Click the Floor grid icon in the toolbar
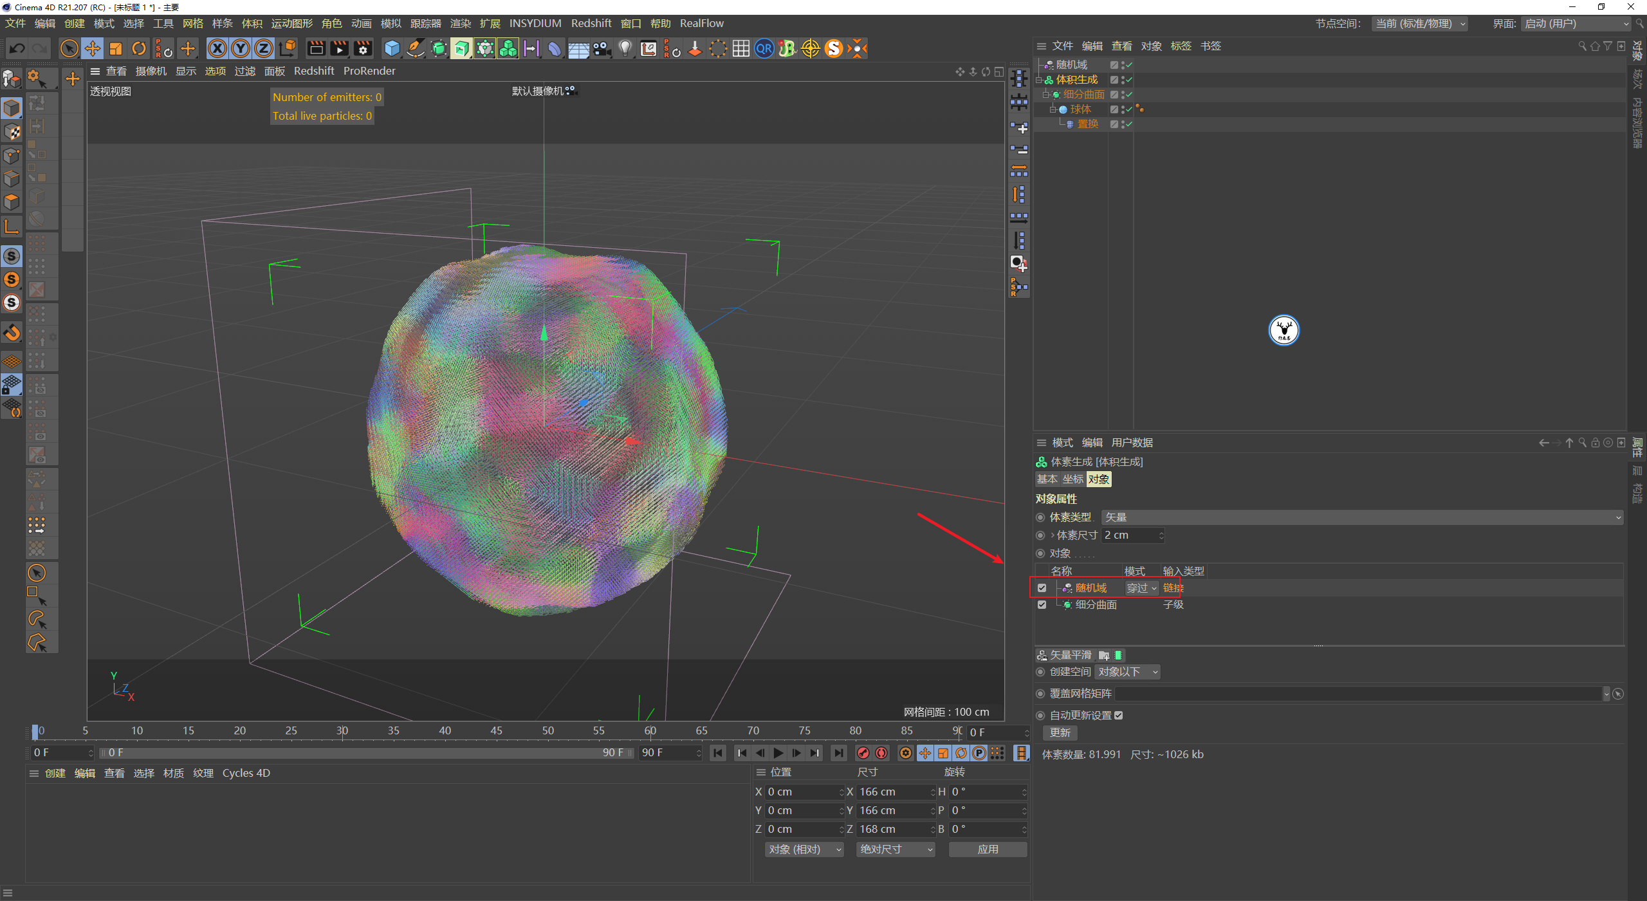1647x901 pixels. click(x=578, y=48)
